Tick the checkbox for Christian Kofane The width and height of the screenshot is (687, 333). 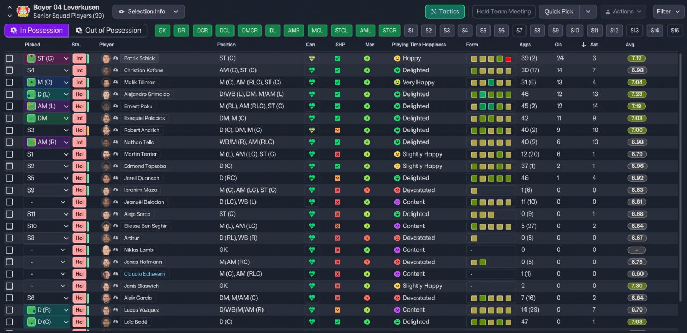[x=10, y=70]
